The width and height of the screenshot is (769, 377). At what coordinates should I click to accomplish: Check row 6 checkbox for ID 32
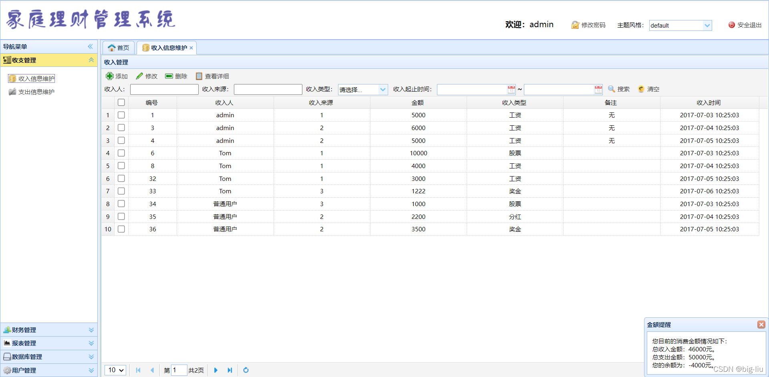coord(121,178)
